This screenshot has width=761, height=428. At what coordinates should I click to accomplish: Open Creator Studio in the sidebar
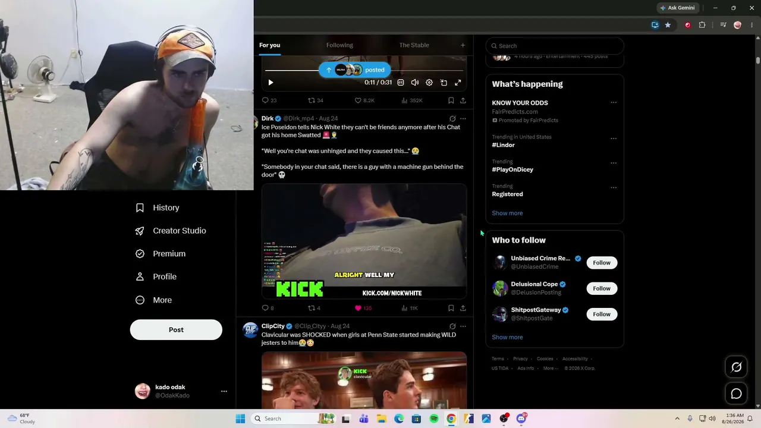(x=171, y=231)
